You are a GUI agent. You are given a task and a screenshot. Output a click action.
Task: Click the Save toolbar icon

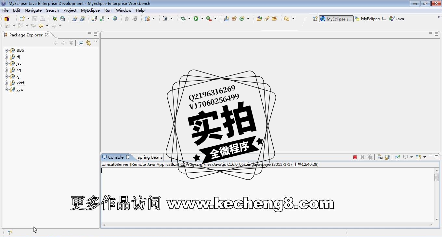pyautogui.click(x=35, y=19)
